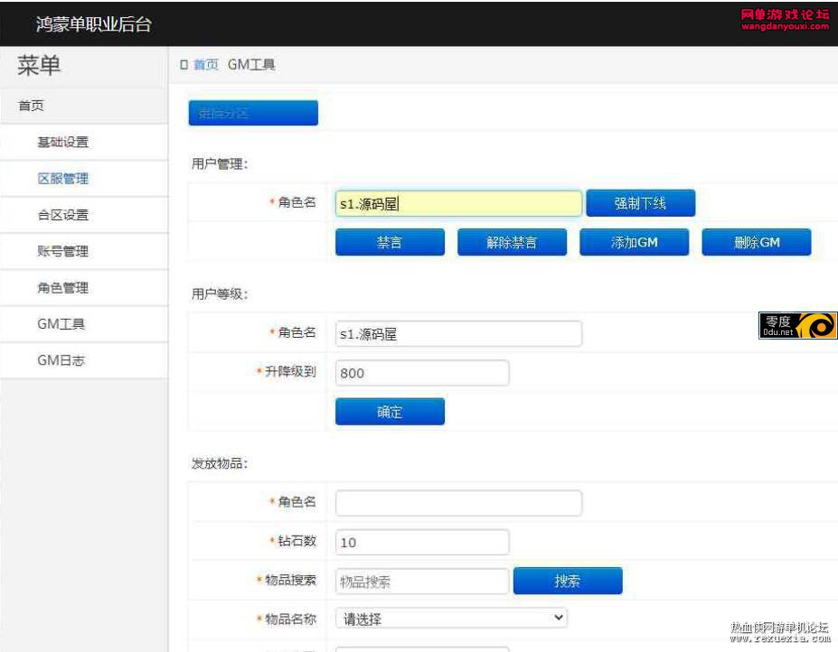Click the 物品搜索 field label
838x652 pixels.
pyautogui.click(x=291, y=580)
